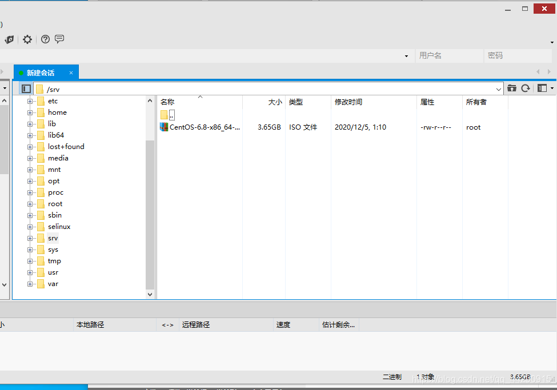Click the script tool icon left of gear

coord(10,39)
